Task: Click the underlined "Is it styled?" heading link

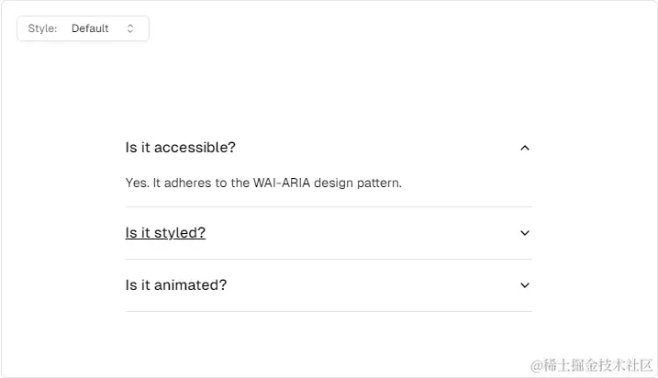Action: [165, 233]
